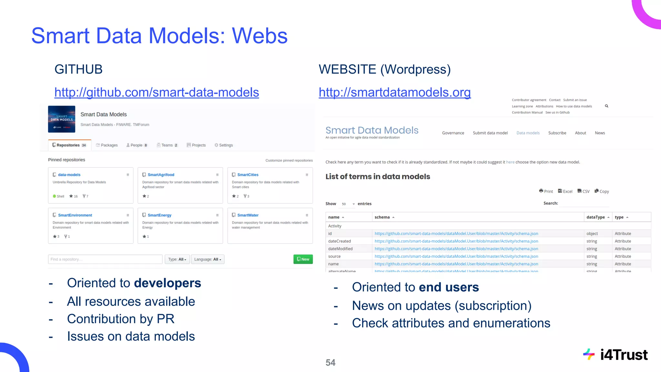Open the Projects tab
The image size is (661, 372).
pos(196,145)
